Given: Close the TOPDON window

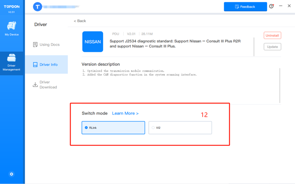Looking at the screenshot, I should click(x=289, y=6).
